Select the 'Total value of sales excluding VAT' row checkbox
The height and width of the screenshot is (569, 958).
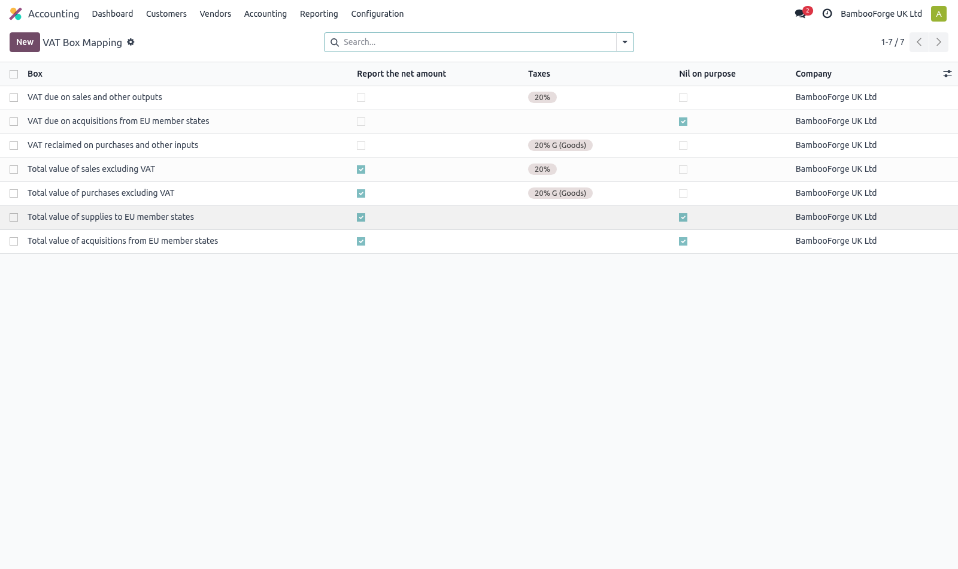14,170
